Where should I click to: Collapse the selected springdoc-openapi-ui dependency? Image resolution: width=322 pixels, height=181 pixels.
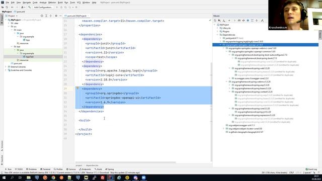coord(220,45)
